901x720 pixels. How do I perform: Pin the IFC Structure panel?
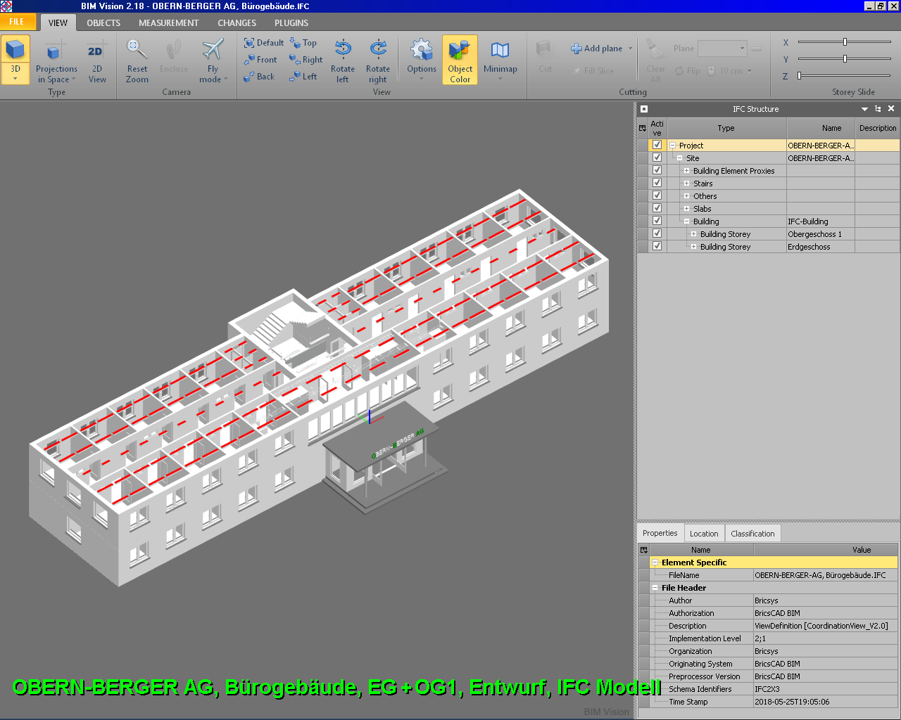[878, 109]
